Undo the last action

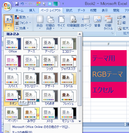[x=22, y=4]
